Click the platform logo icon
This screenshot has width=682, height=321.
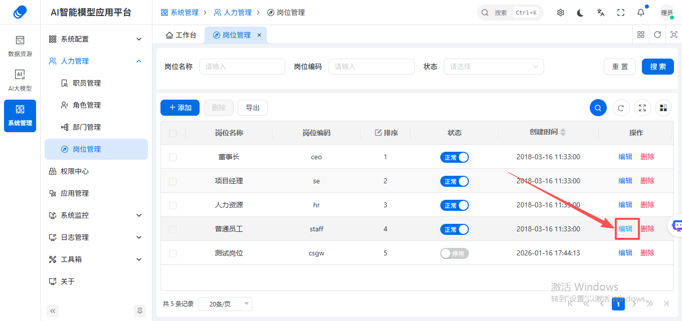[20, 12]
